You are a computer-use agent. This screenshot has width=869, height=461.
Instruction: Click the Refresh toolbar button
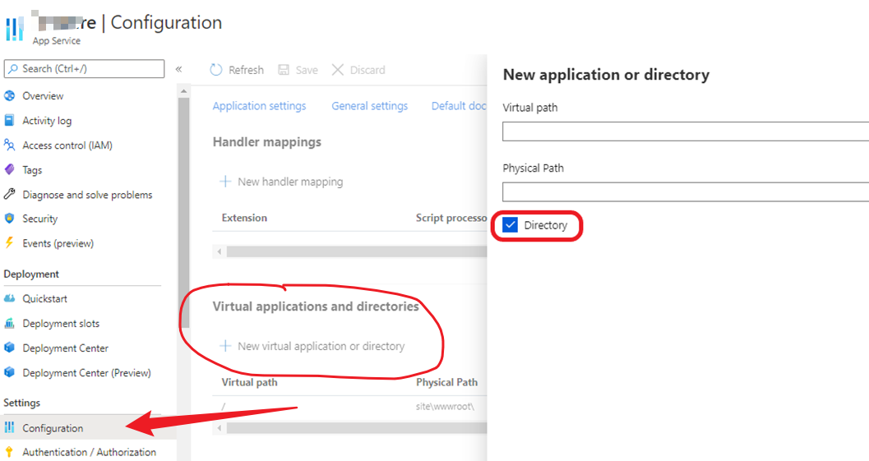pyautogui.click(x=237, y=70)
